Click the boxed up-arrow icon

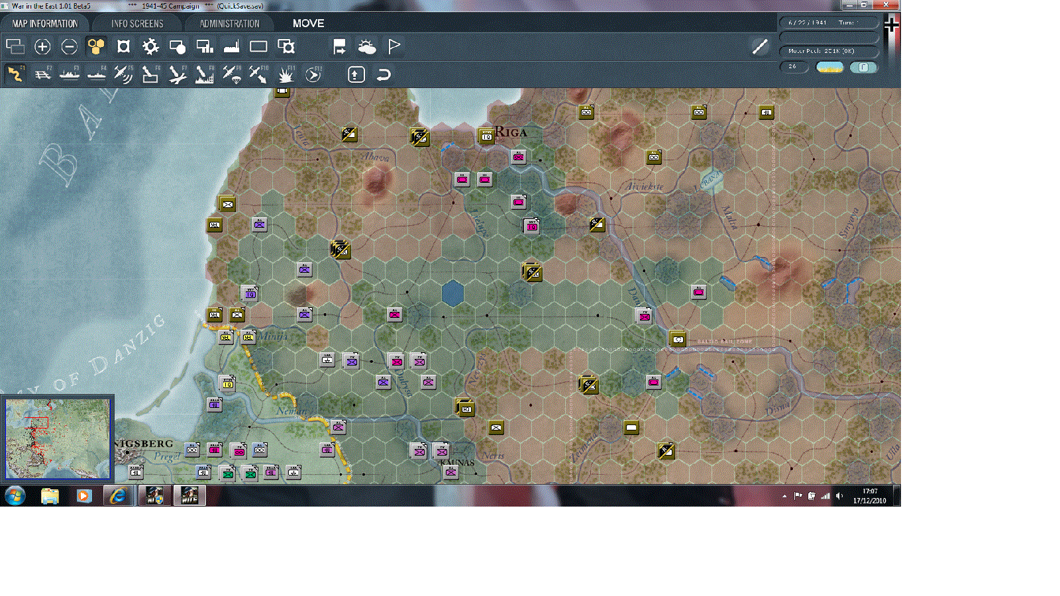[356, 74]
